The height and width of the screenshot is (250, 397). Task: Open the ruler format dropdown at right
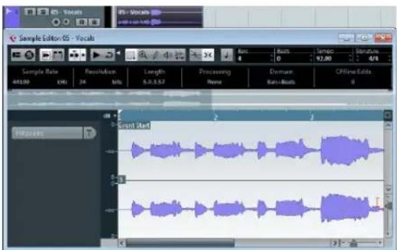388,115
